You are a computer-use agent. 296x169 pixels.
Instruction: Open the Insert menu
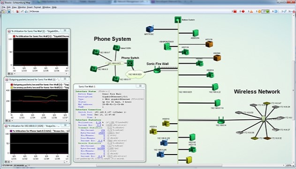30,7
